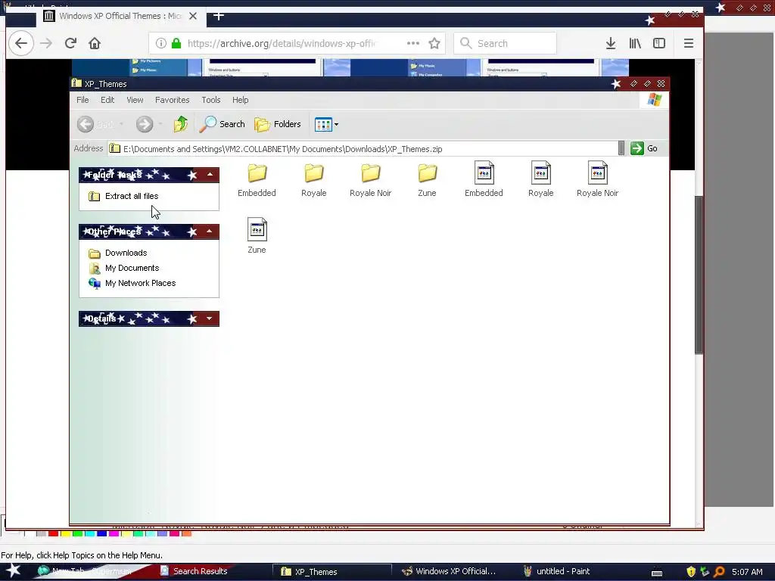Viewport: 775px width, 581px height.
Task: Click the Firefox Search box
Action: pyautogui.click(x=505, y=43)
